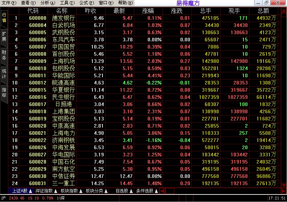Select stock row 中国国贸
The image size is (287, 202).
click(144, 47)
